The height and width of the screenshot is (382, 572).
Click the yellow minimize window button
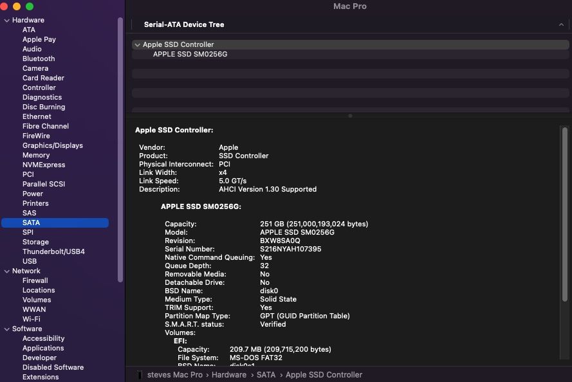pyautogui.click(x=17, y=6)
